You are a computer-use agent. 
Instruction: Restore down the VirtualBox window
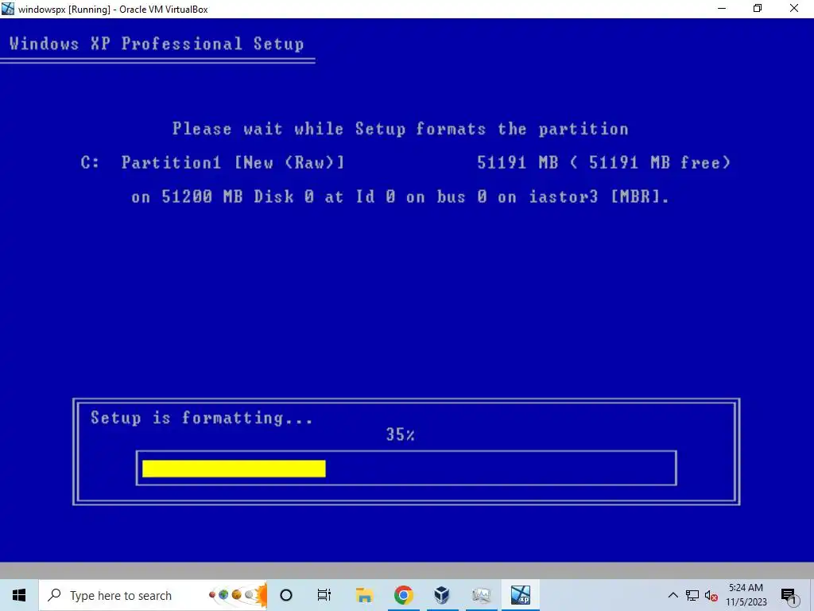click(x=758, y=9)
